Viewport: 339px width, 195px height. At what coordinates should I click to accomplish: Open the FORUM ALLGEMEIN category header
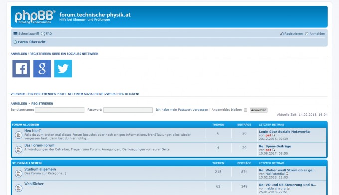pos(26,125)
